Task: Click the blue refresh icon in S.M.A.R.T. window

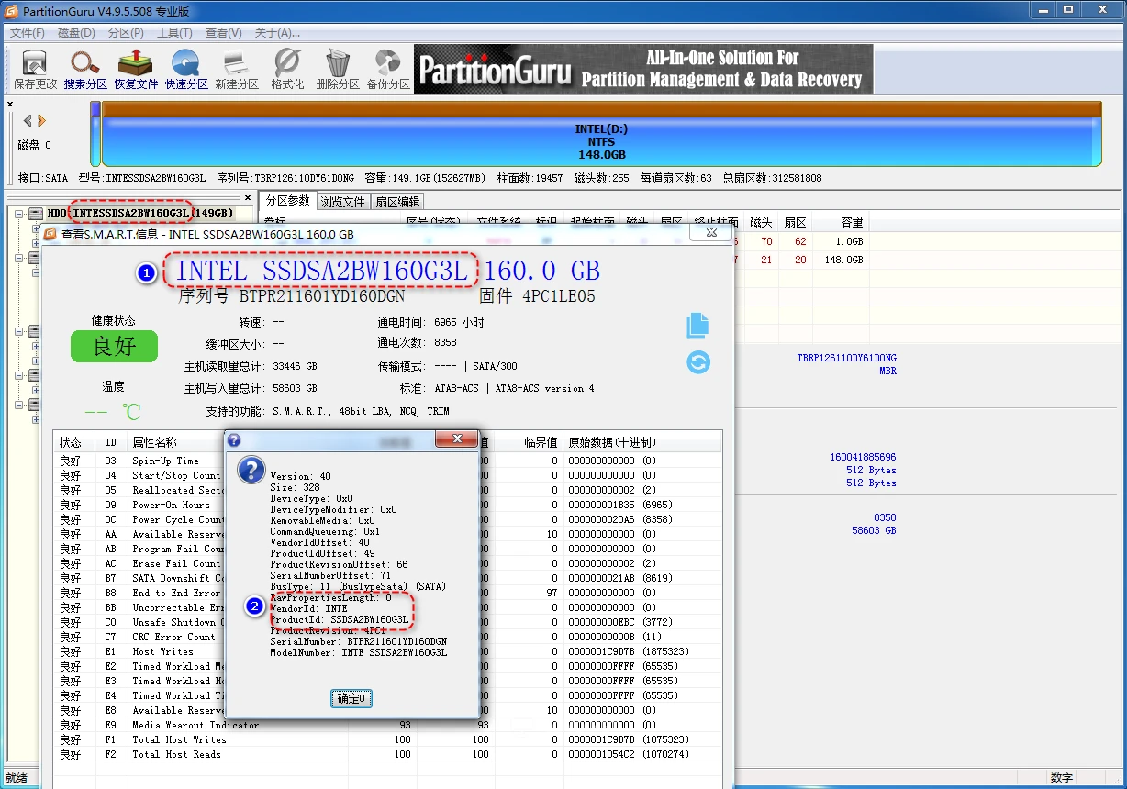Action: 698,362
